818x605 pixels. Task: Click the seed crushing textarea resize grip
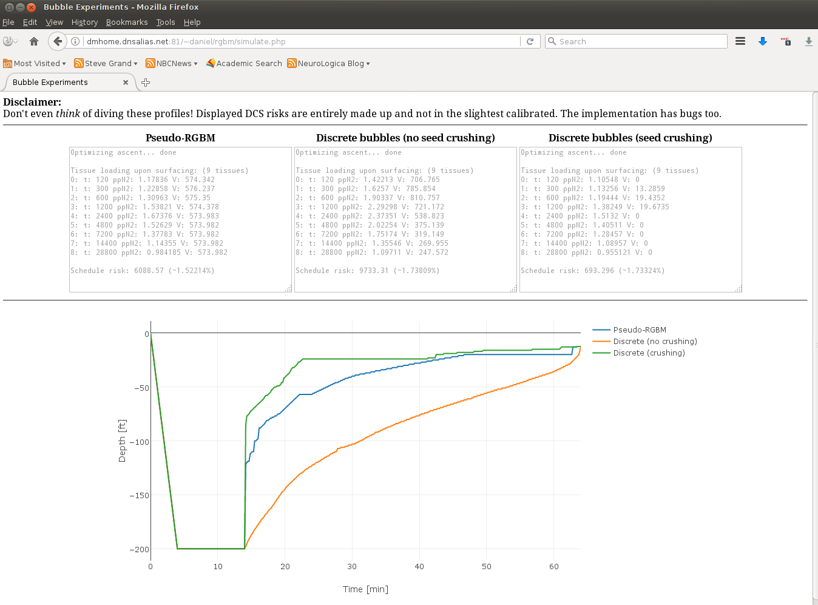[739, 289]
